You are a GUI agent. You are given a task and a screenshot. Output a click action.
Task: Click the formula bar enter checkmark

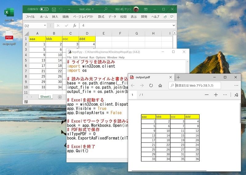tap(66, 25)
